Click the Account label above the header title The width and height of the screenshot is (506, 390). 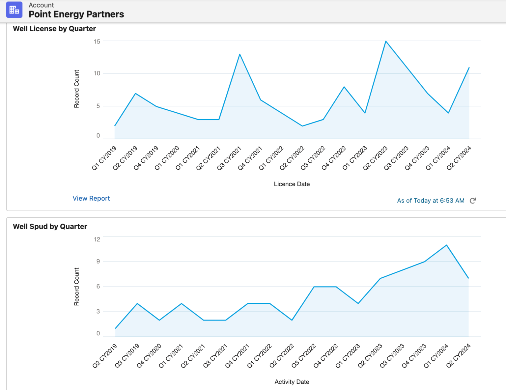41,5
